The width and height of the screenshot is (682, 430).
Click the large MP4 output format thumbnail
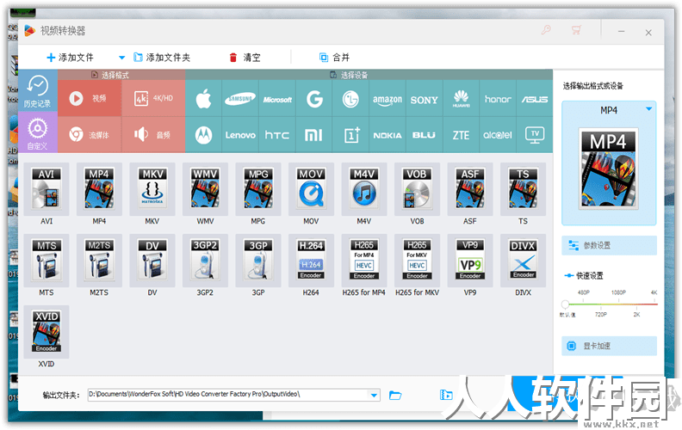(x=609, y=169)
